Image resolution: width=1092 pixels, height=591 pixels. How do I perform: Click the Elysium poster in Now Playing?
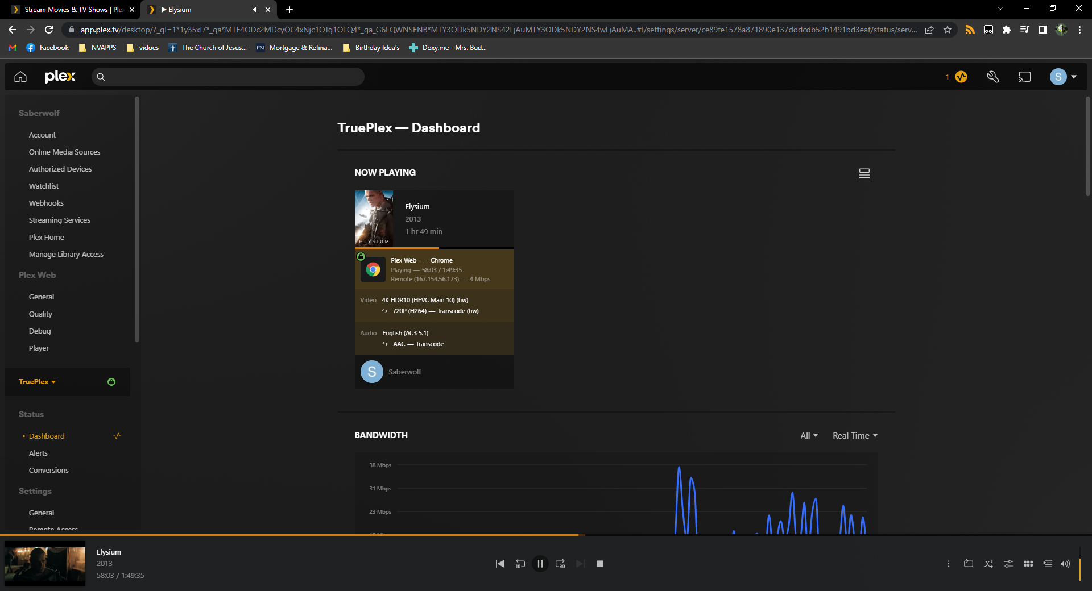pyautogui.click(x=374, y=218)
